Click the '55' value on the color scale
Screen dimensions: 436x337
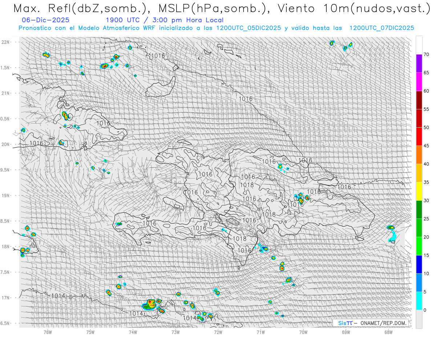click(x=427, y=109)
